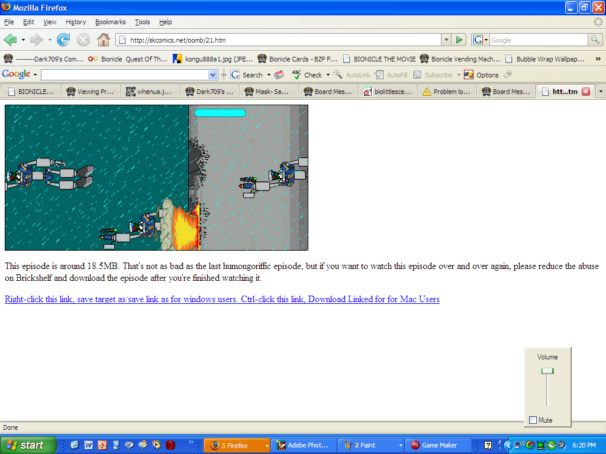
Task: Reload the current page
Action: click(x=63, y=40)
